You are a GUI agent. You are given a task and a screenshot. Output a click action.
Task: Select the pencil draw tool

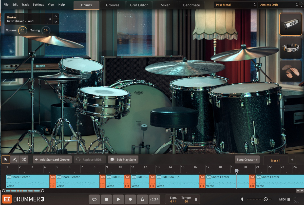click(x=14, y=160)
